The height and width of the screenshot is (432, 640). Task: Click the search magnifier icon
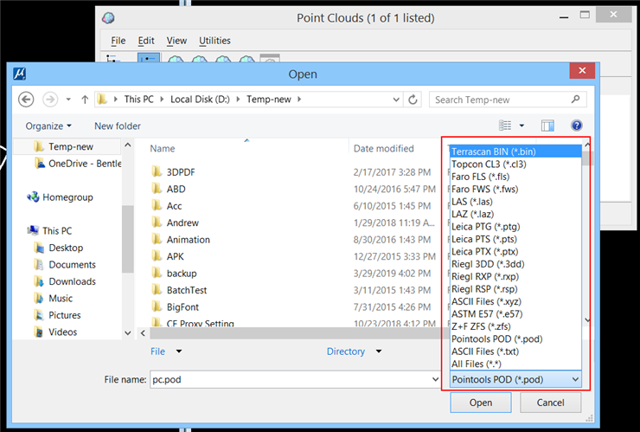tap(575, 100)
